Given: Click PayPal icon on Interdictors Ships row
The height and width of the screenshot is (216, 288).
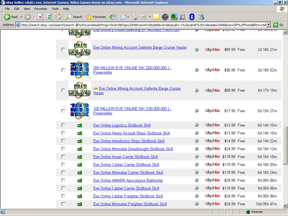Looking at the screenshot, I should click(197, 141).
